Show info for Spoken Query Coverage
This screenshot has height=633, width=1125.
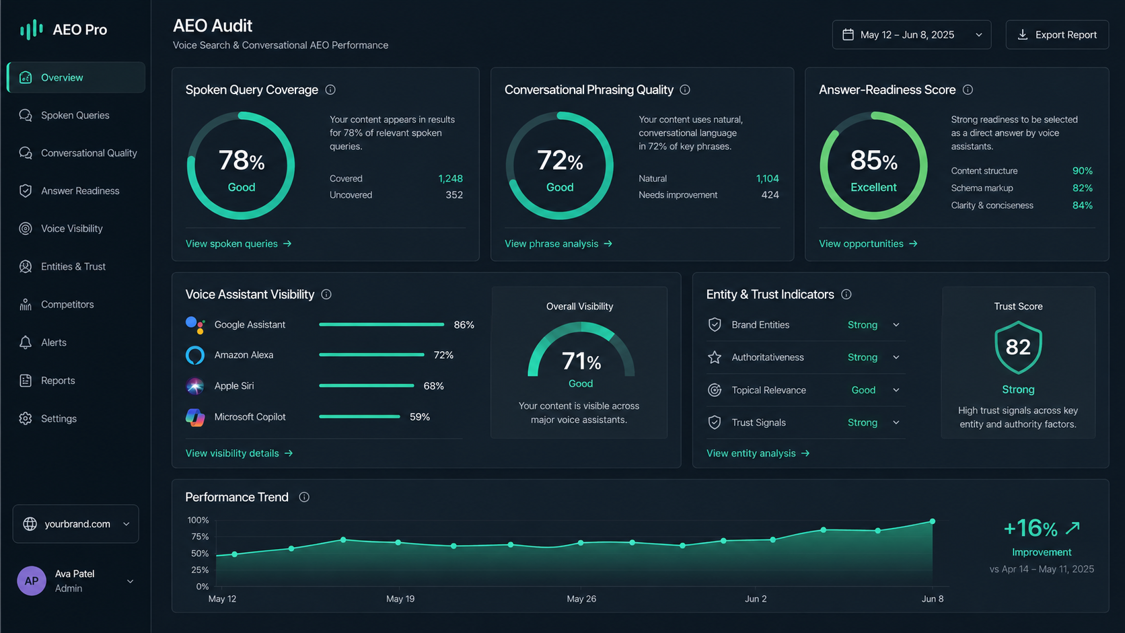[330, 89]
